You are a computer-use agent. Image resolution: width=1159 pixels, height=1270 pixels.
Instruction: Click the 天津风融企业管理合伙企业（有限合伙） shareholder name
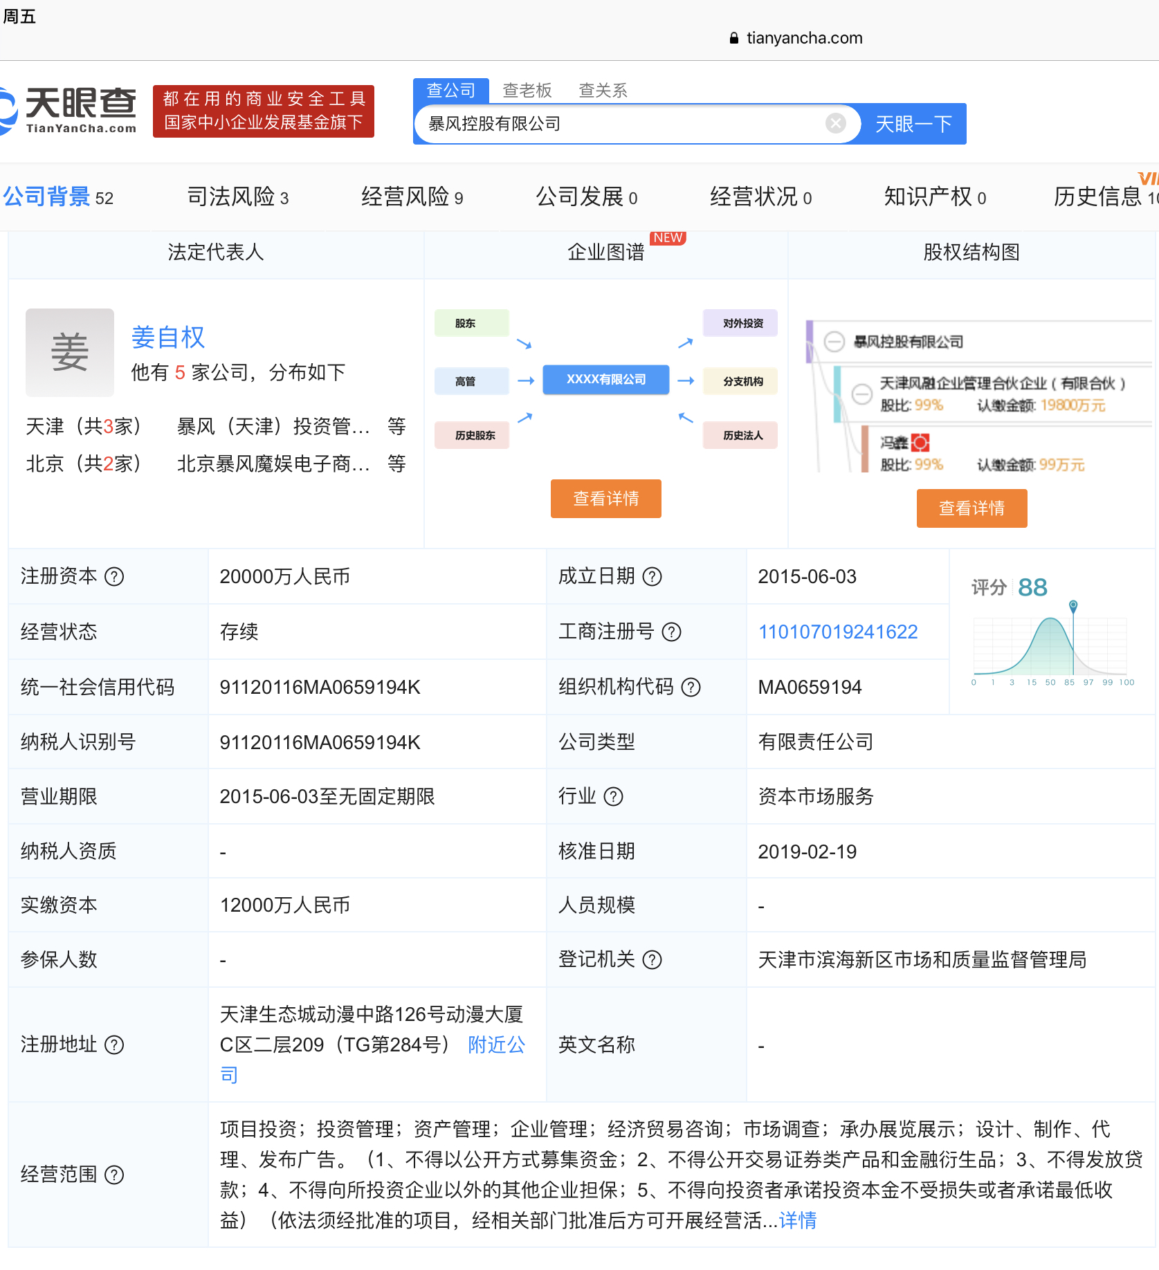click(1003, 383)
